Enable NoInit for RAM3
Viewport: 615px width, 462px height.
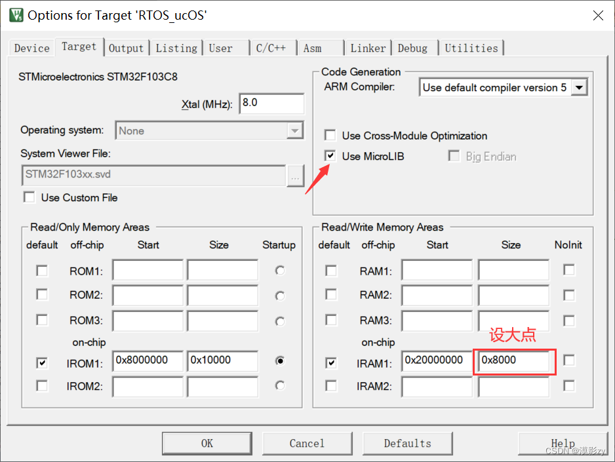[x=568, y=320]
